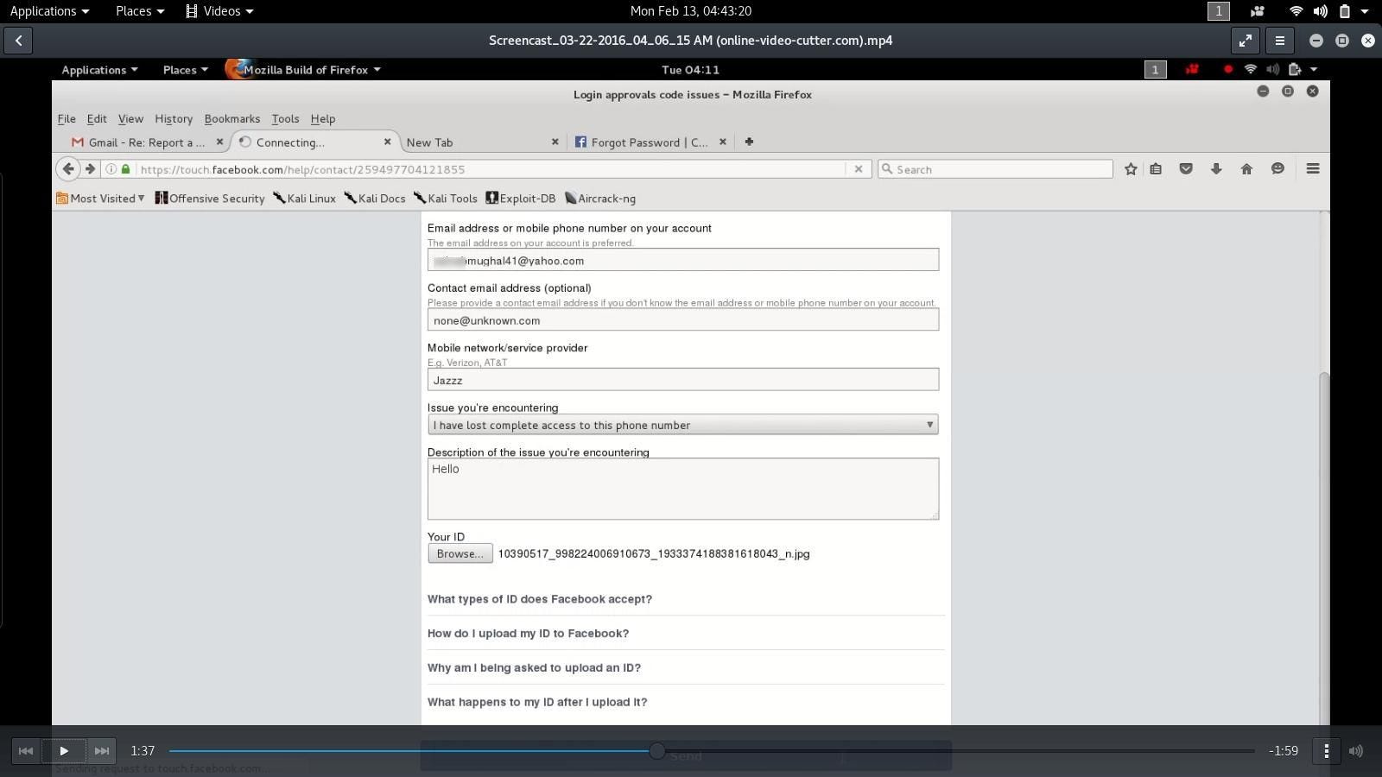Image resolution: width=1382 pixels, height=777 pixels.
Task: Open a new tab with the plus button
Action: [749, 142]
